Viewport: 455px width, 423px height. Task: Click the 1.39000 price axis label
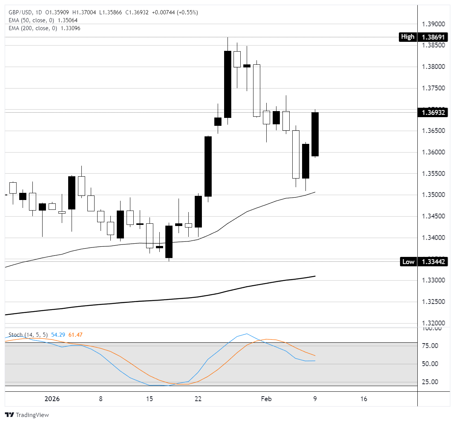pyautogui.click(x=433, y=24)
